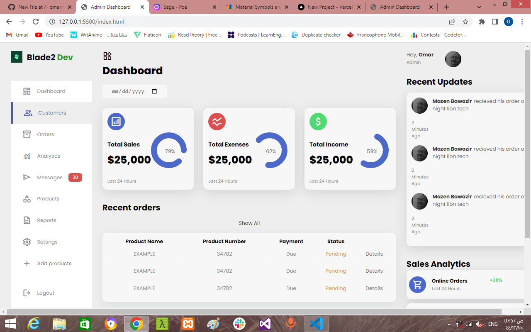531x332 pixels.
Task: Open Messages via the send icon
Action: (x=27, y=177)
